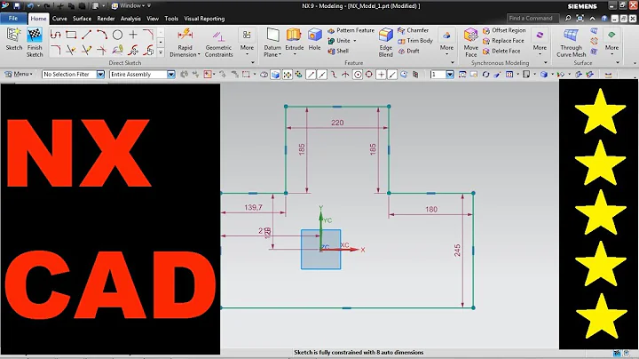Toggle the Quadrant Point snap option
639x359 pixels.
369,75
